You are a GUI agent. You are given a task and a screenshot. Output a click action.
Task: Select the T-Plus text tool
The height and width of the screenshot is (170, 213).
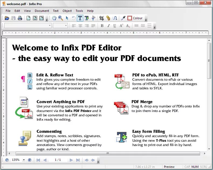[x=87, y=18]
